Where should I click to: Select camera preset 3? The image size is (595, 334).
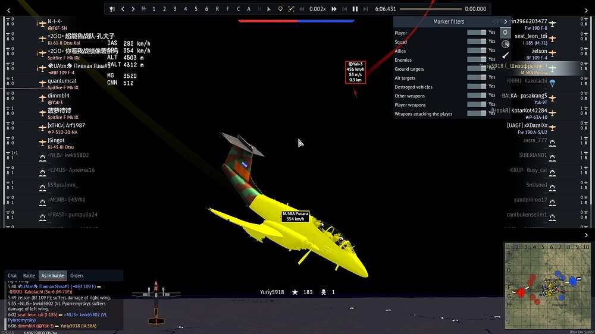click(175, 9)
